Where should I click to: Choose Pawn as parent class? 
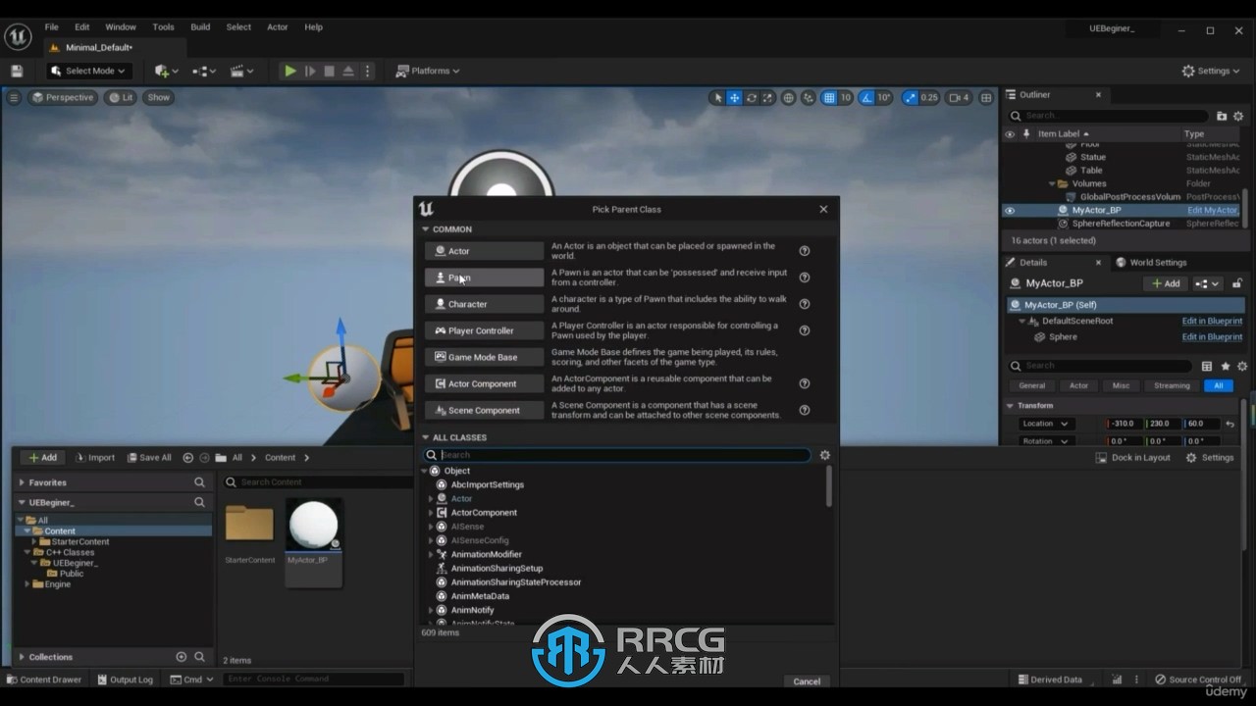(484, 277)
